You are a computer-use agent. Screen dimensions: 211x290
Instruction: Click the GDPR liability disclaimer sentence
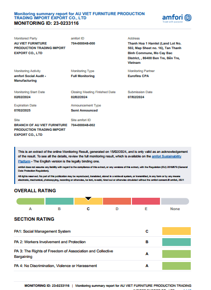click(x=103, y=169)
